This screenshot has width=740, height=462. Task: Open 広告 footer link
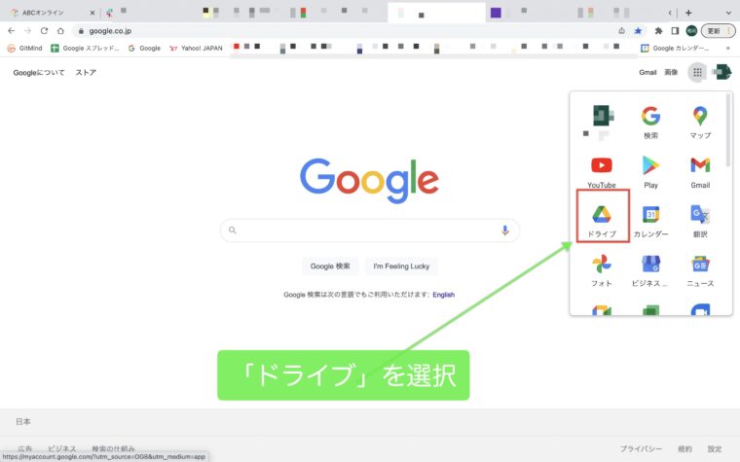pyautogui.click(x=25, y=448)
